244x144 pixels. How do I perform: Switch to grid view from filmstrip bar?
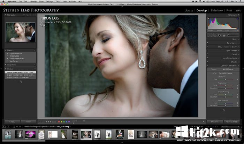tap(14, 127)
